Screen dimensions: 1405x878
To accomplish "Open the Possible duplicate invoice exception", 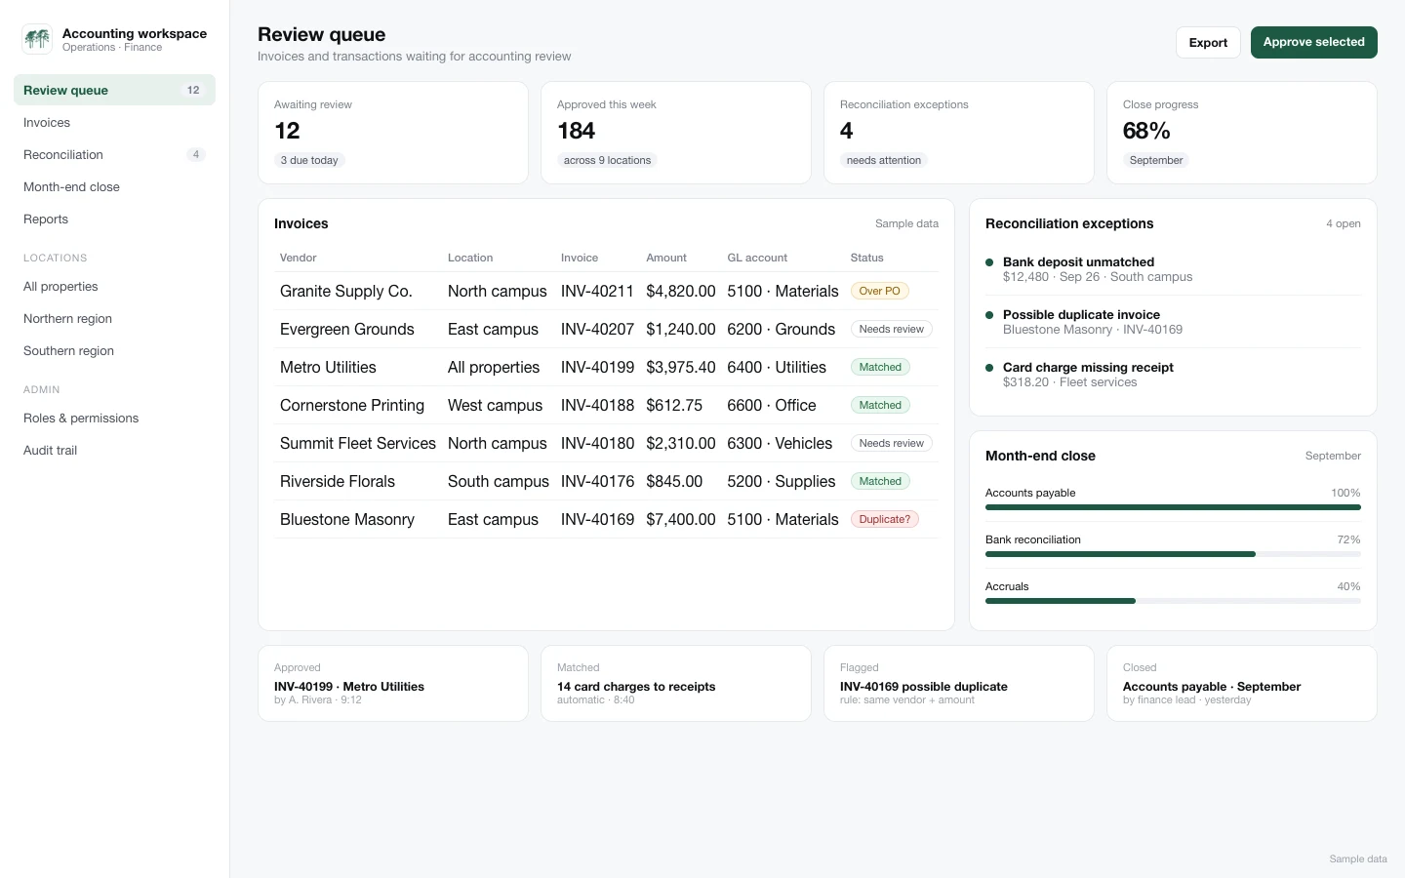I will point(1173,322).
